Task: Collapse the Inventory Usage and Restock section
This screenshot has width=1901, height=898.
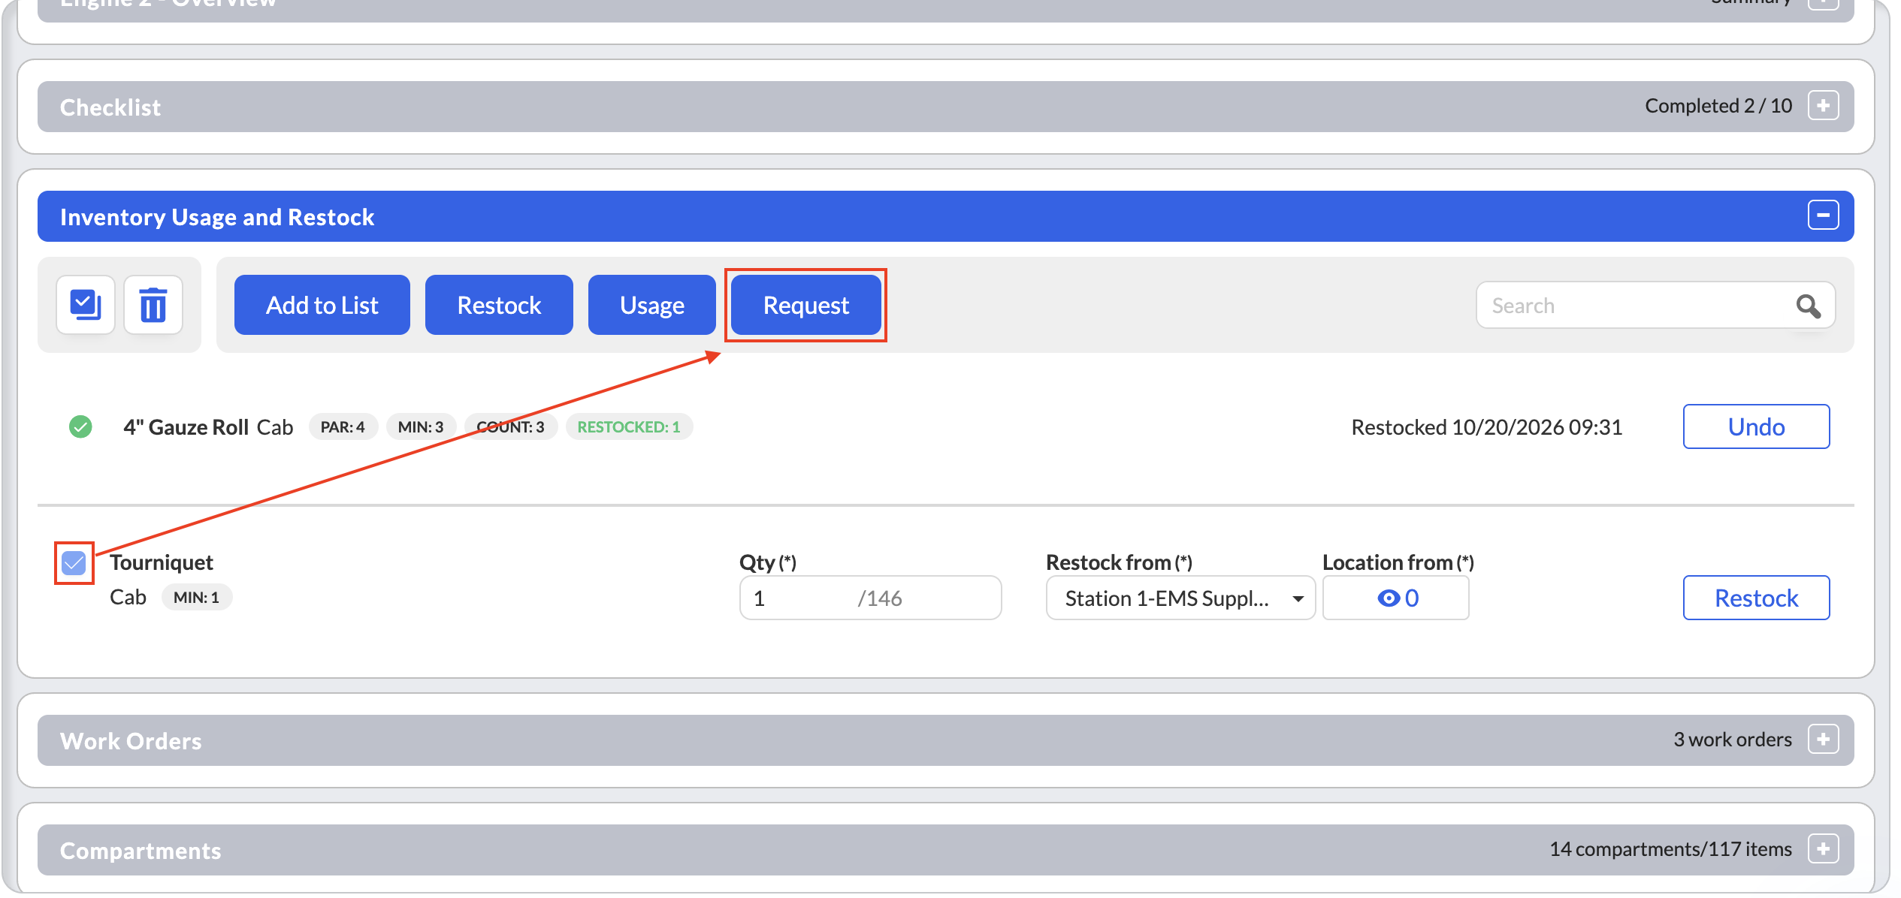Action: [x=1823, y=215]
